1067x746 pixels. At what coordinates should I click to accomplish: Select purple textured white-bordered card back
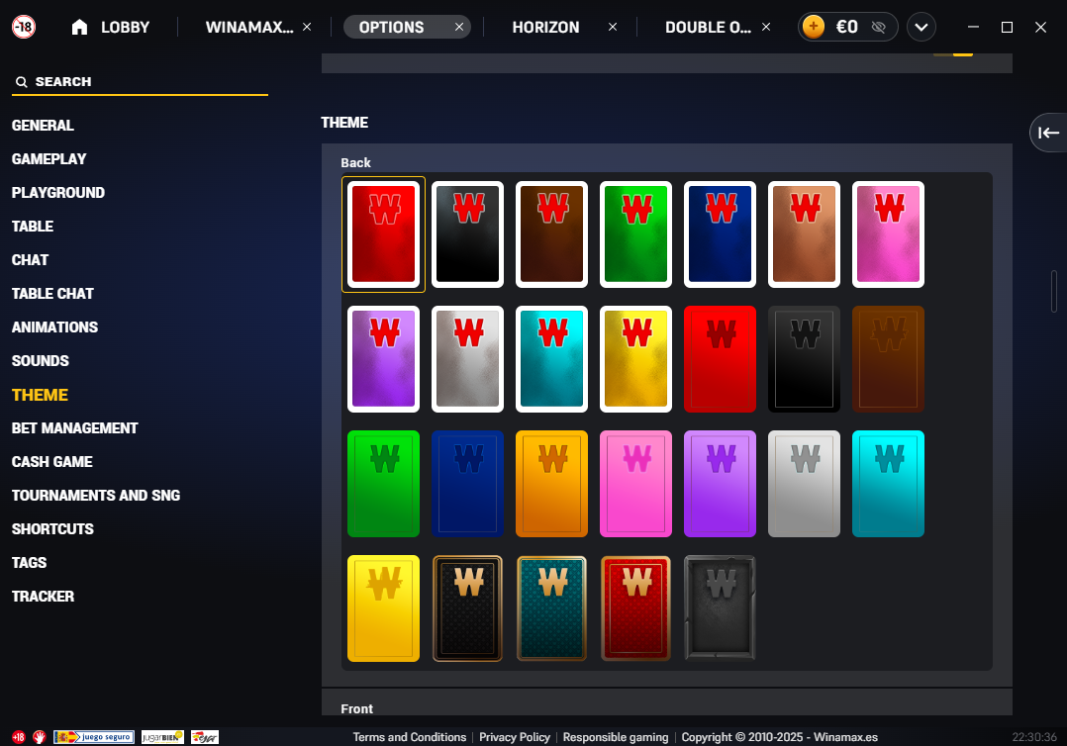(x=384, y=359)
